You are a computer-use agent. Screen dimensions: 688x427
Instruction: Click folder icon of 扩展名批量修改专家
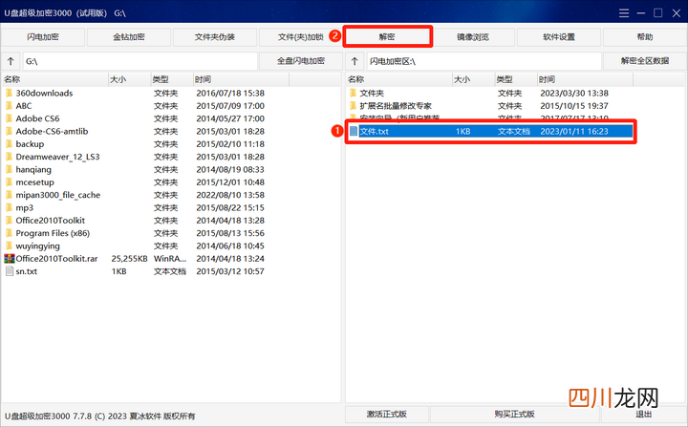click(353, 106)
